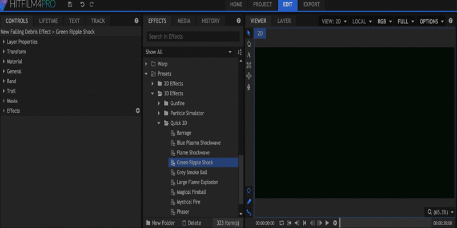Click the 2D view label button

[x=260, y=34]
